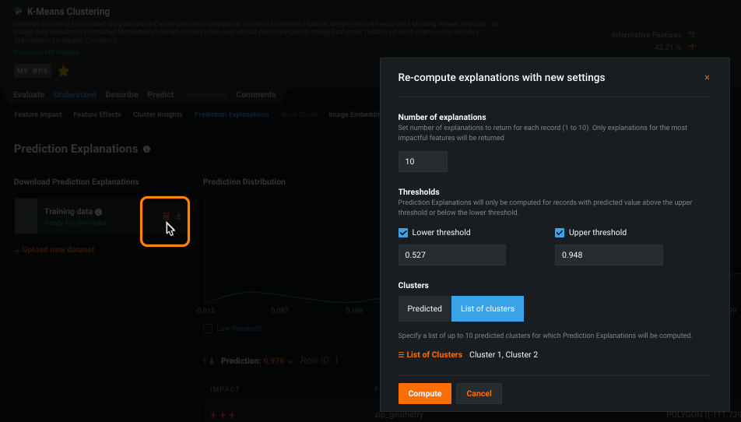
Task: Select the List of clusters option
Action: (x=487, y=308)
